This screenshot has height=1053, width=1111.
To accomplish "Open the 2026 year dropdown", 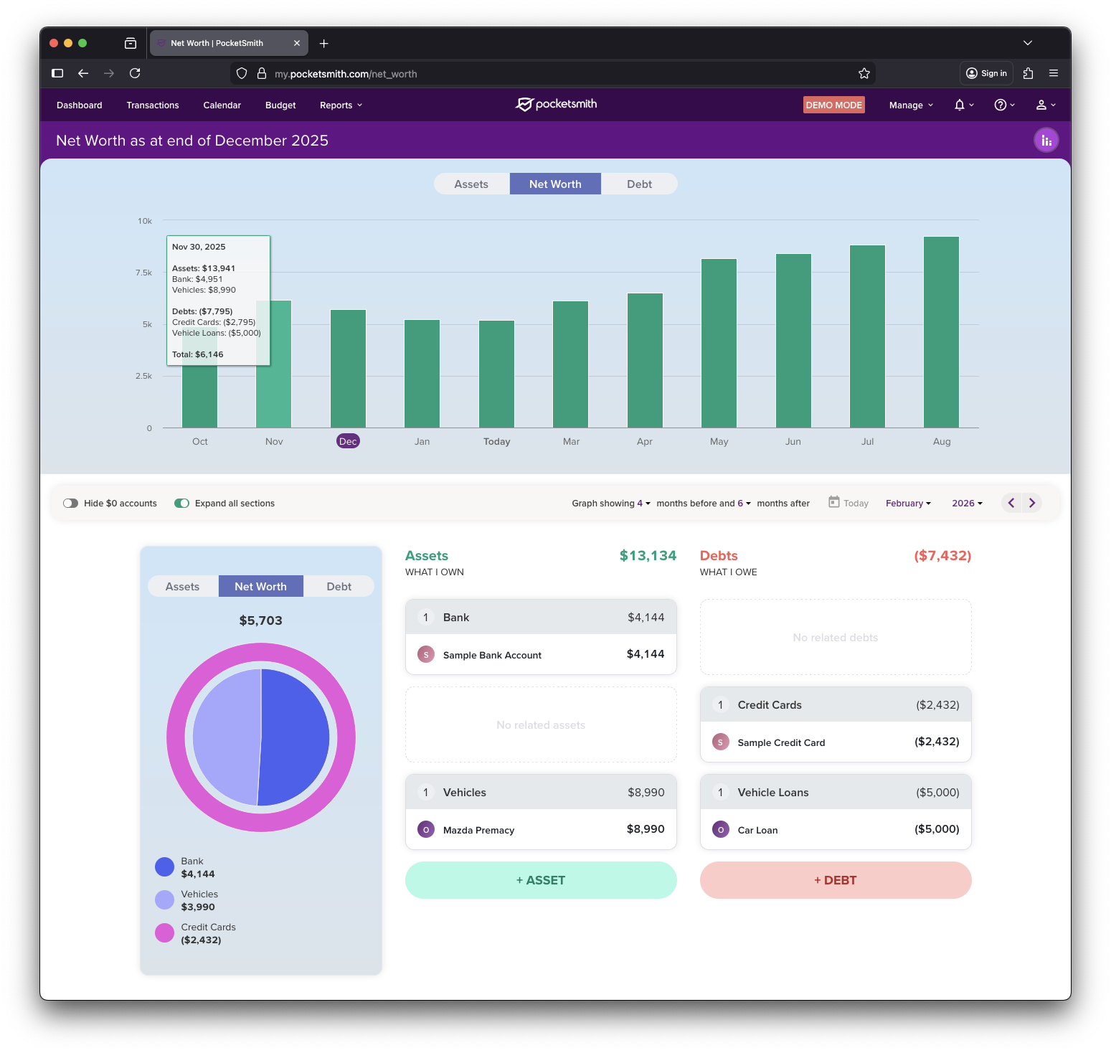I will 967,504.
